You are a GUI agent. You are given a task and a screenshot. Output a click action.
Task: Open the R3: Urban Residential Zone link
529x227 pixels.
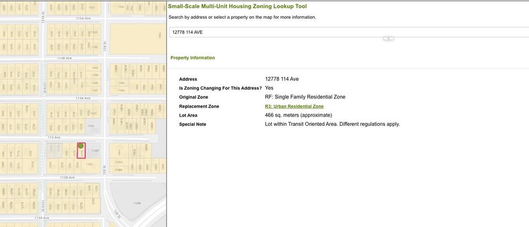coord(294,106)
